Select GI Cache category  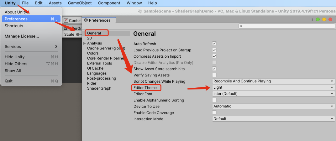tap(95, 68)
